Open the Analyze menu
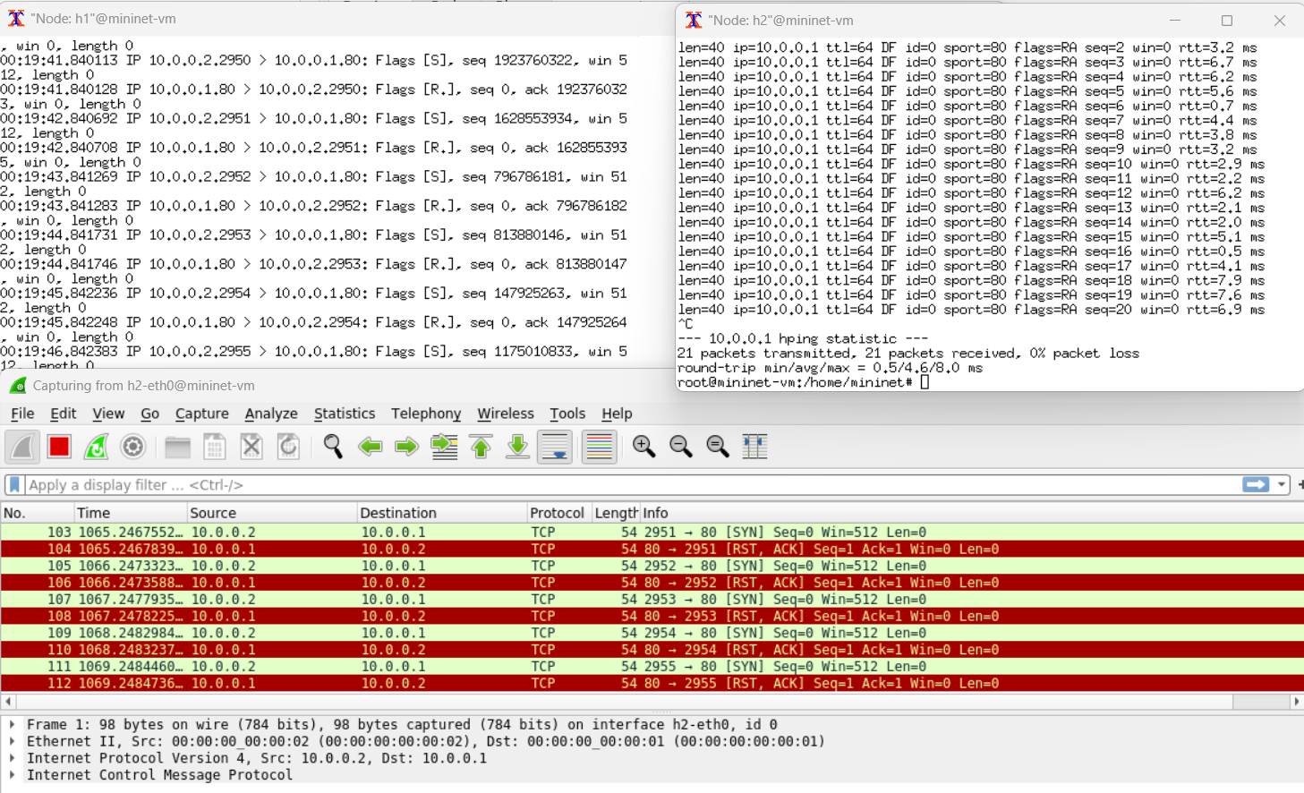 270,414
